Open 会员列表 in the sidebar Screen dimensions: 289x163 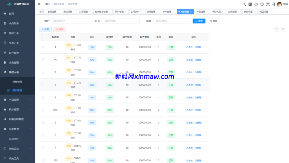tap(17, 23)
